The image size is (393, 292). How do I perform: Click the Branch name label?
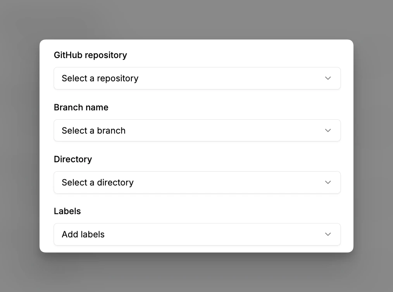coord(81,107)
